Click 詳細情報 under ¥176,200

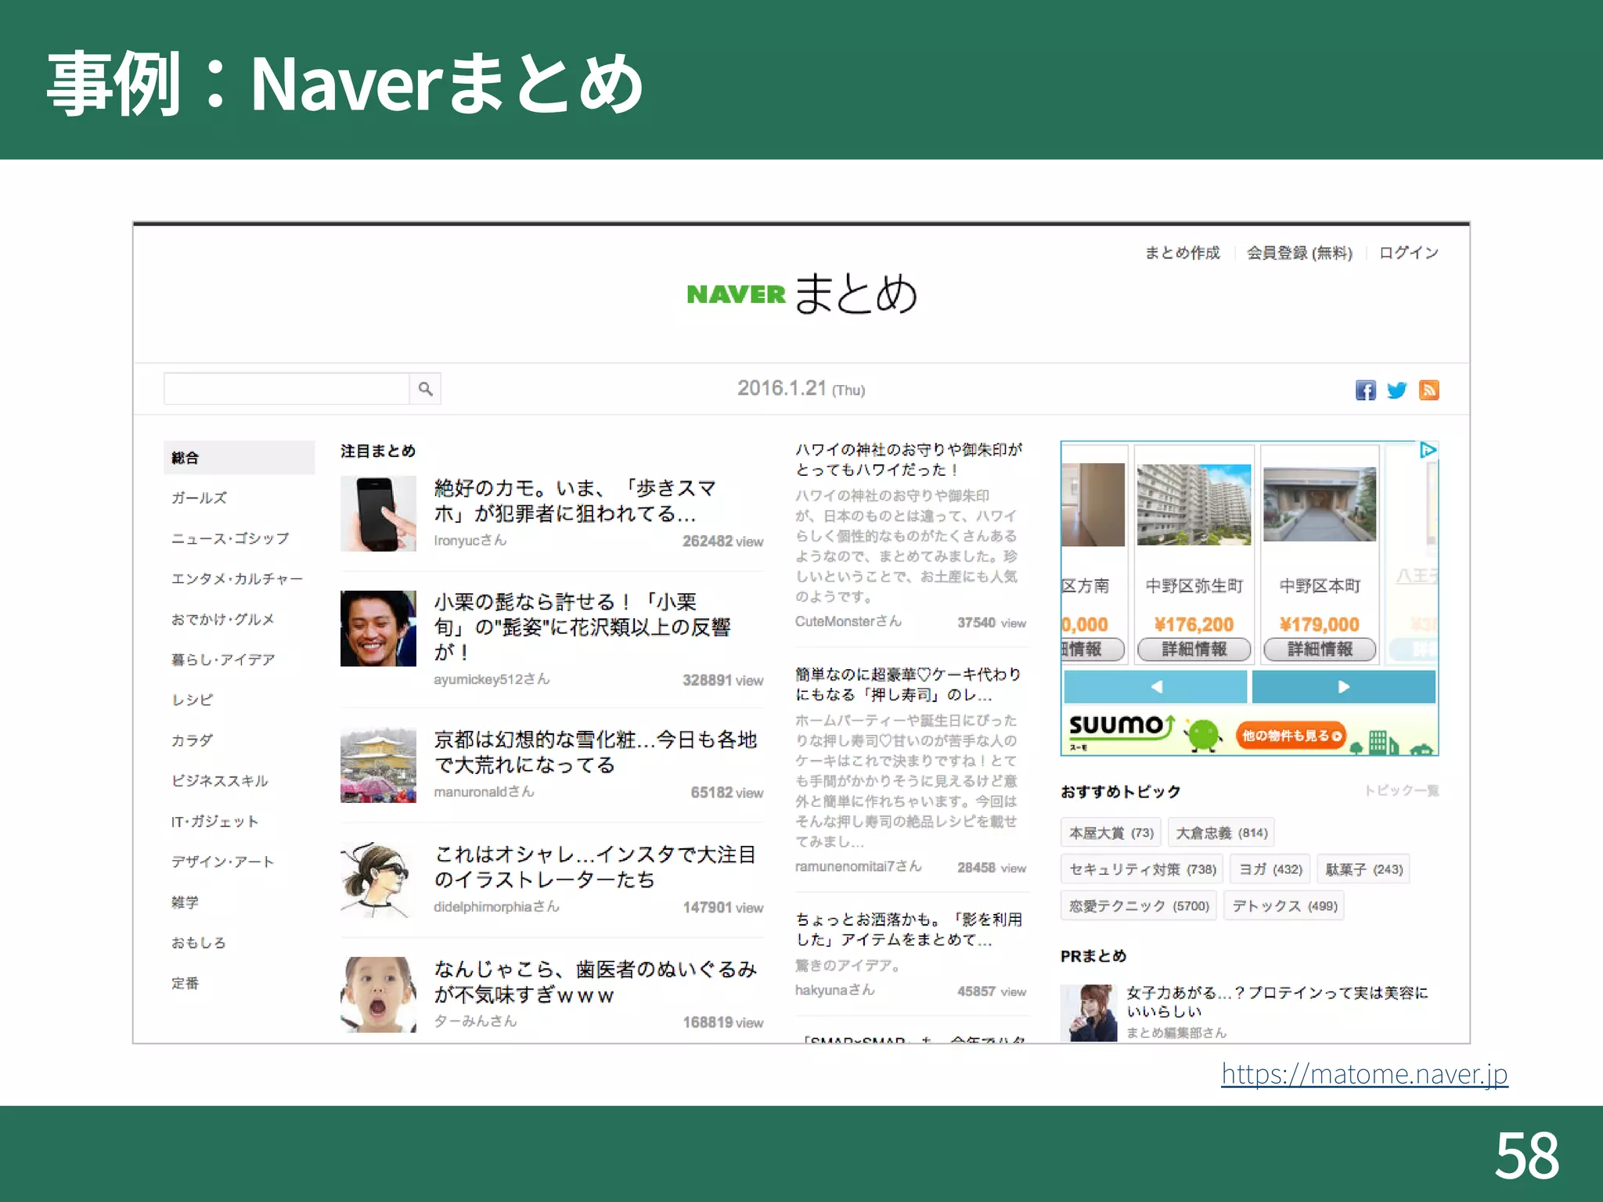1194,649
